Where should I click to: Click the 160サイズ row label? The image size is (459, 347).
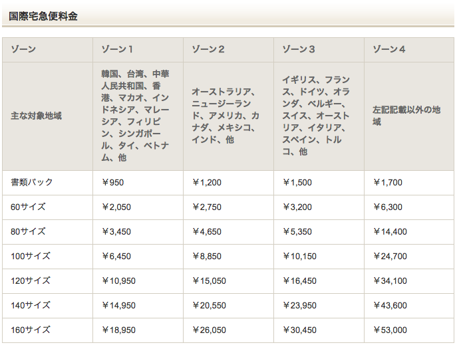[x=30, y=330]
